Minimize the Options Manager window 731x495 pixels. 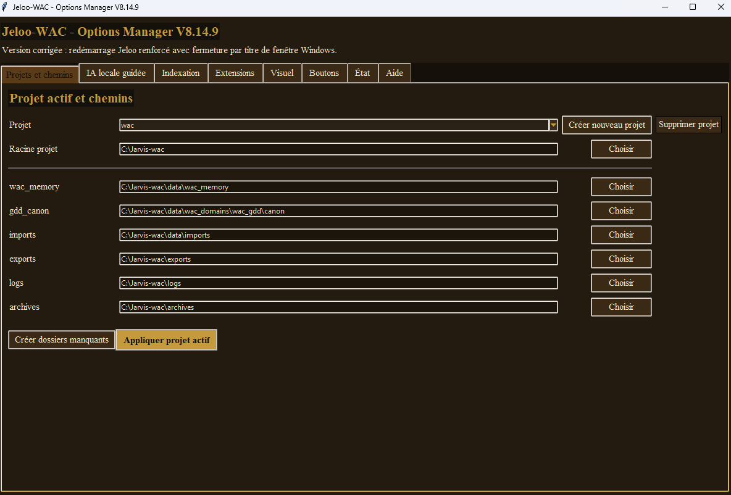point(666,7)
